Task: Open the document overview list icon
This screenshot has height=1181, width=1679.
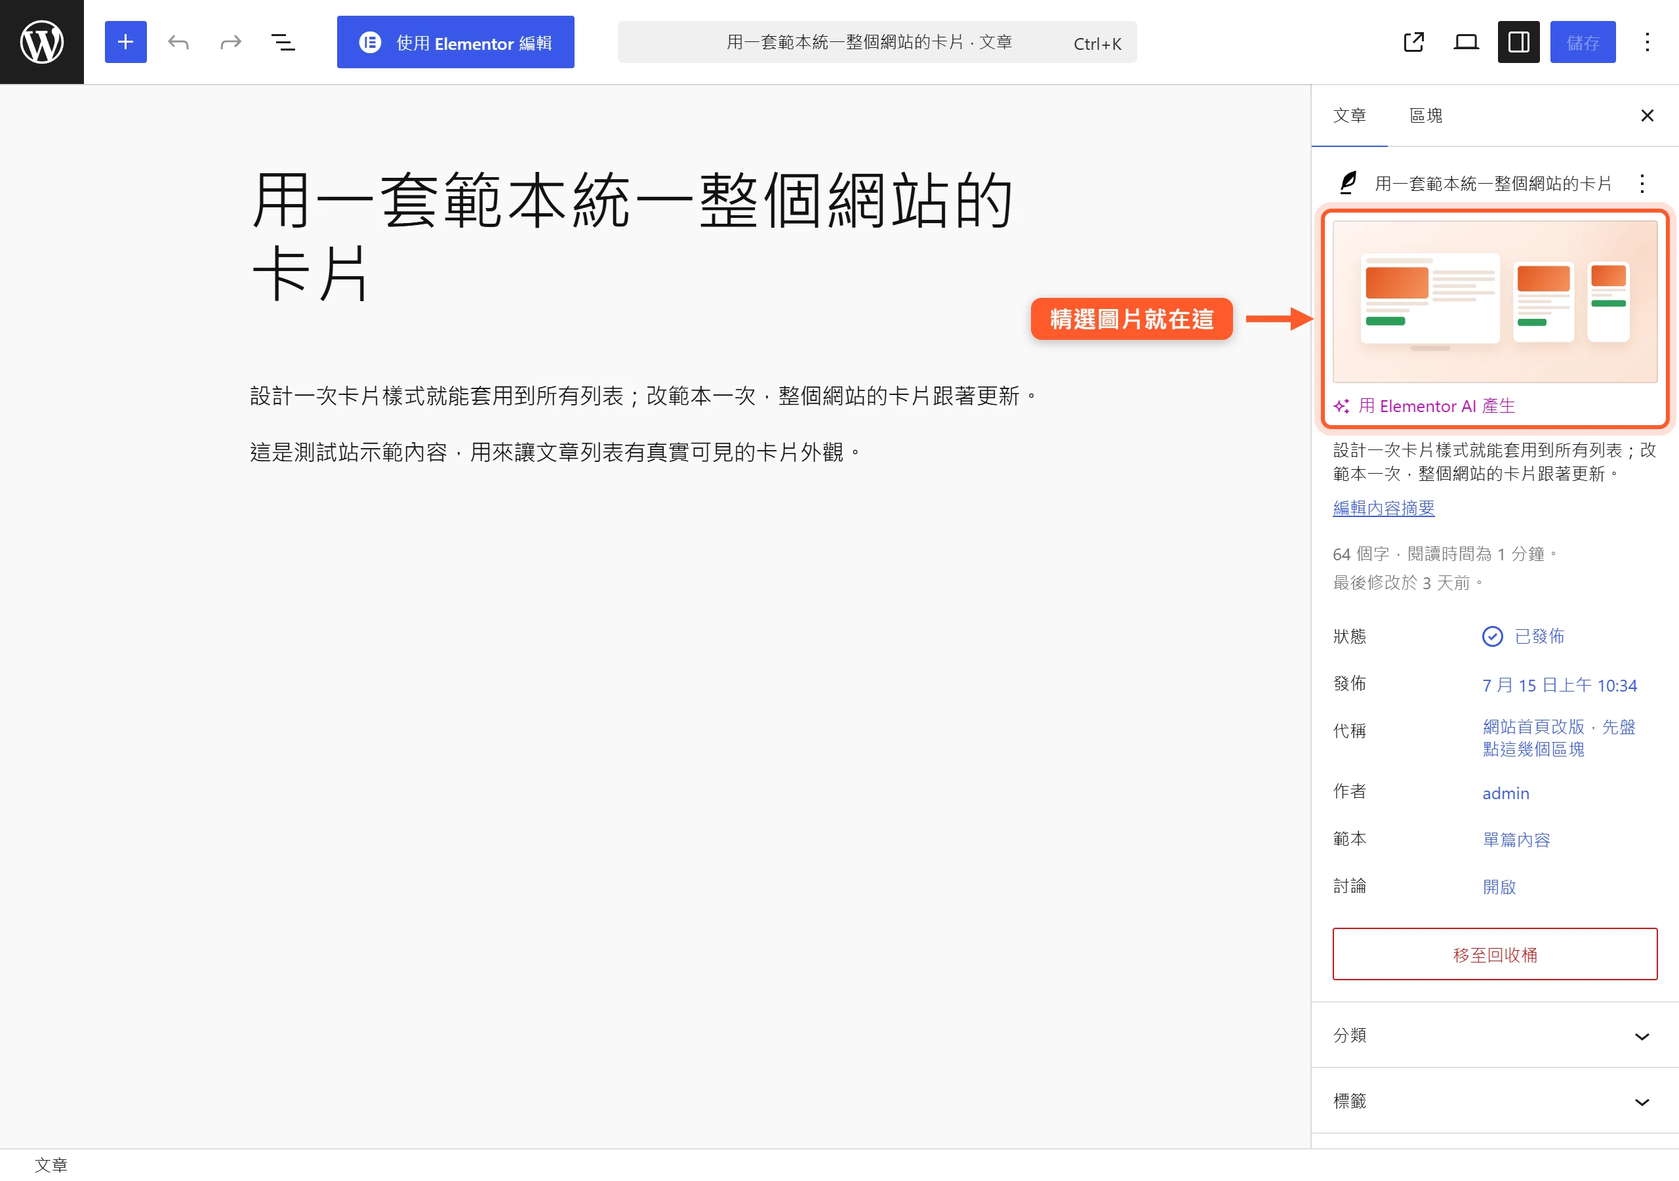Action: pyautogui.click(x=284, y=42)
